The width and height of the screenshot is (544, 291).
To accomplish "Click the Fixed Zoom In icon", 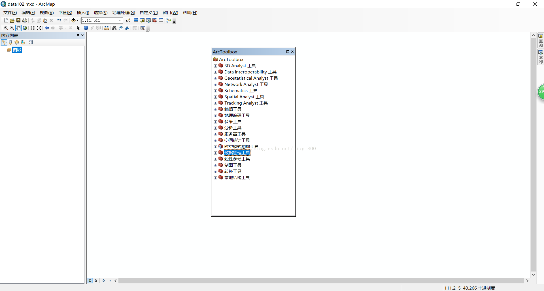I will click(33, 28).
